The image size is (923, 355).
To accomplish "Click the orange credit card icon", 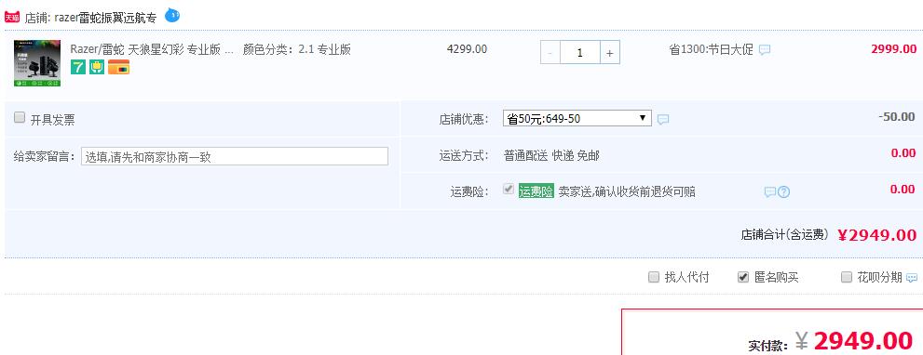I will click(x=118, y=67).
